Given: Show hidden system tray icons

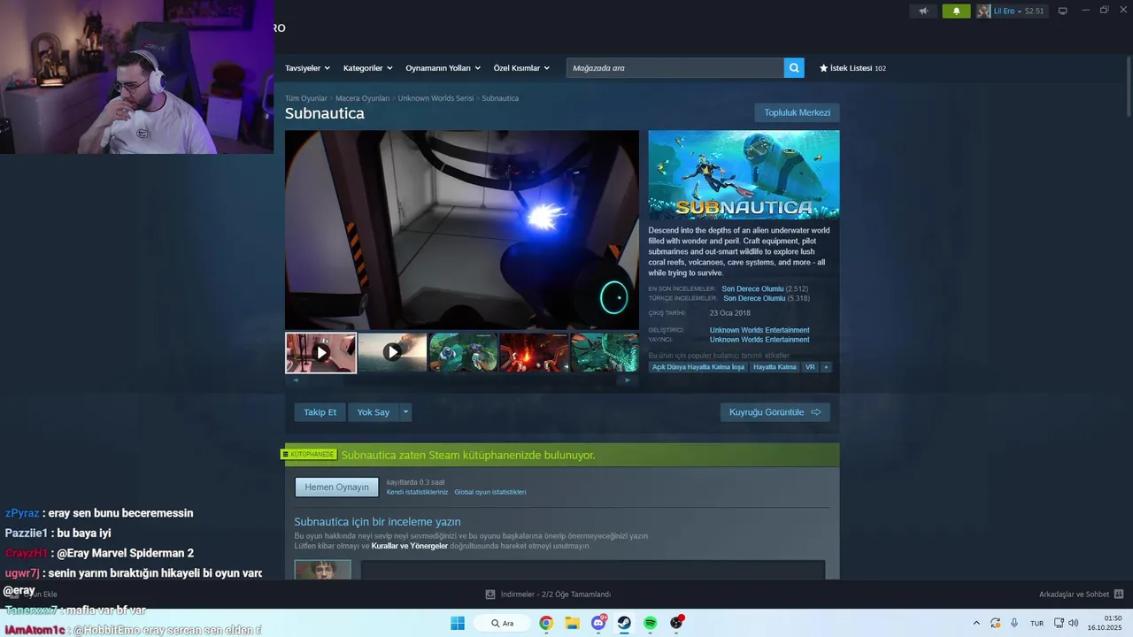Looking at the screenshot, I should point(976,623).
